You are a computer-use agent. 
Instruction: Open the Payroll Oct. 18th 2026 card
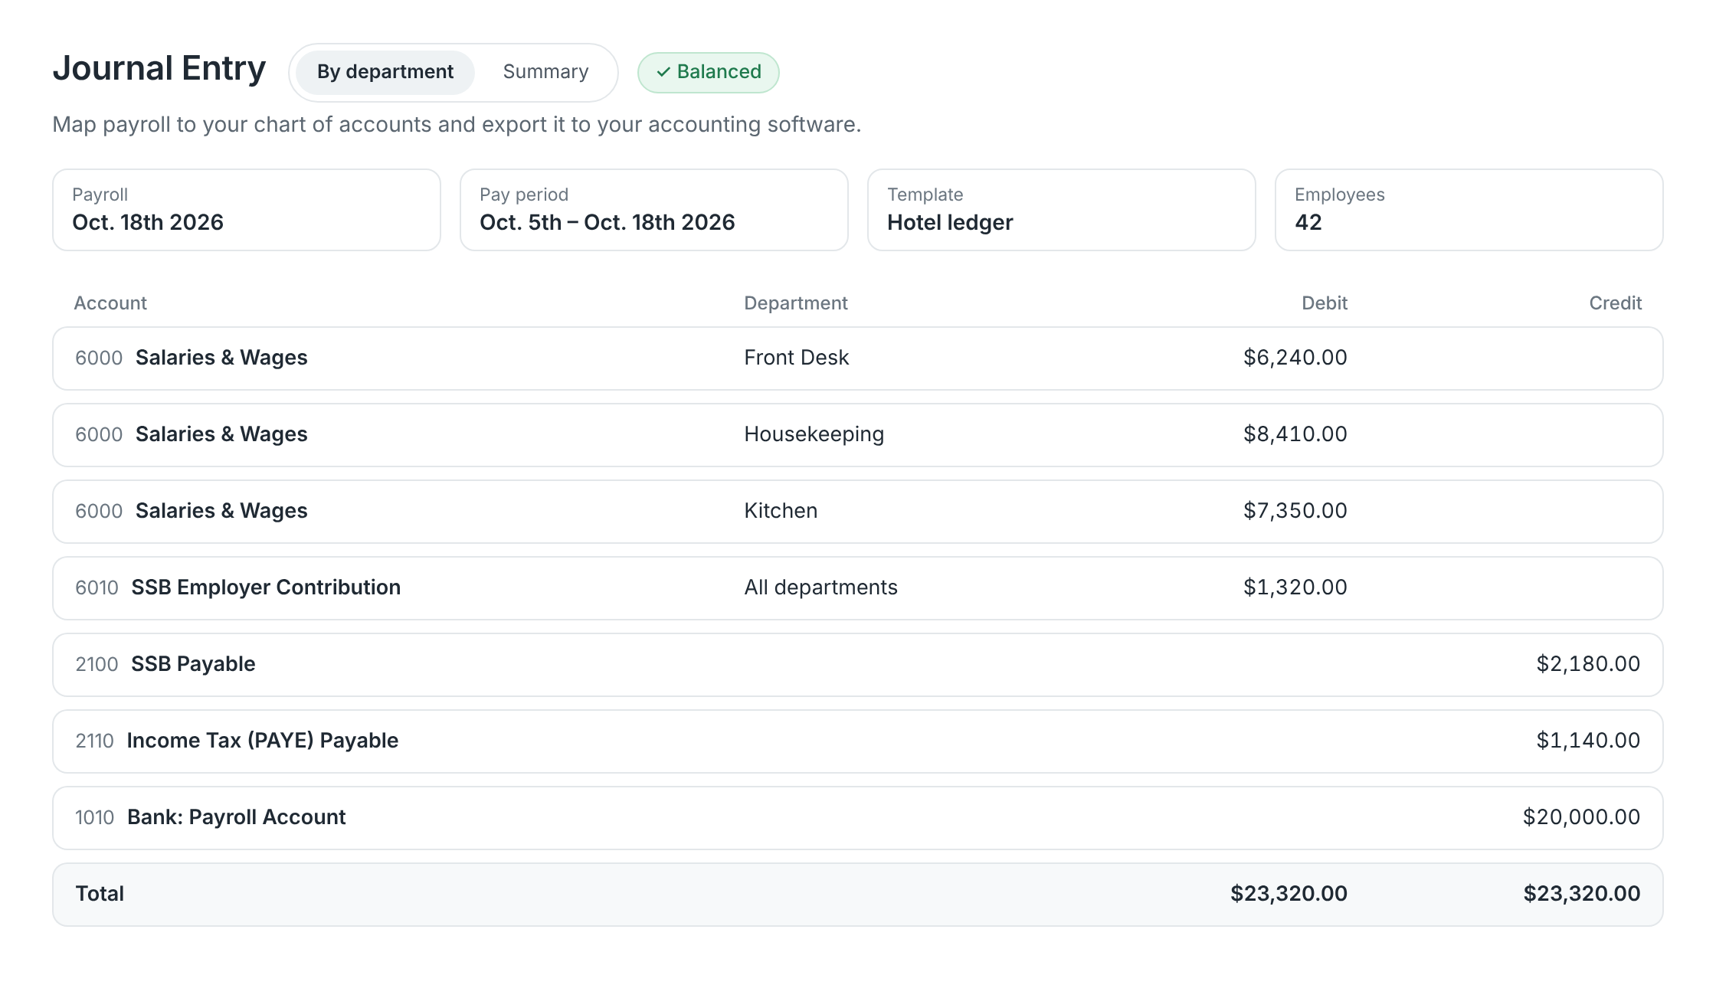[x=247, y=210]
